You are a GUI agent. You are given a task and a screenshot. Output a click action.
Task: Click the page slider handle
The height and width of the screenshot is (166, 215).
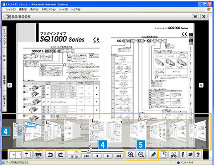[89, 151]
